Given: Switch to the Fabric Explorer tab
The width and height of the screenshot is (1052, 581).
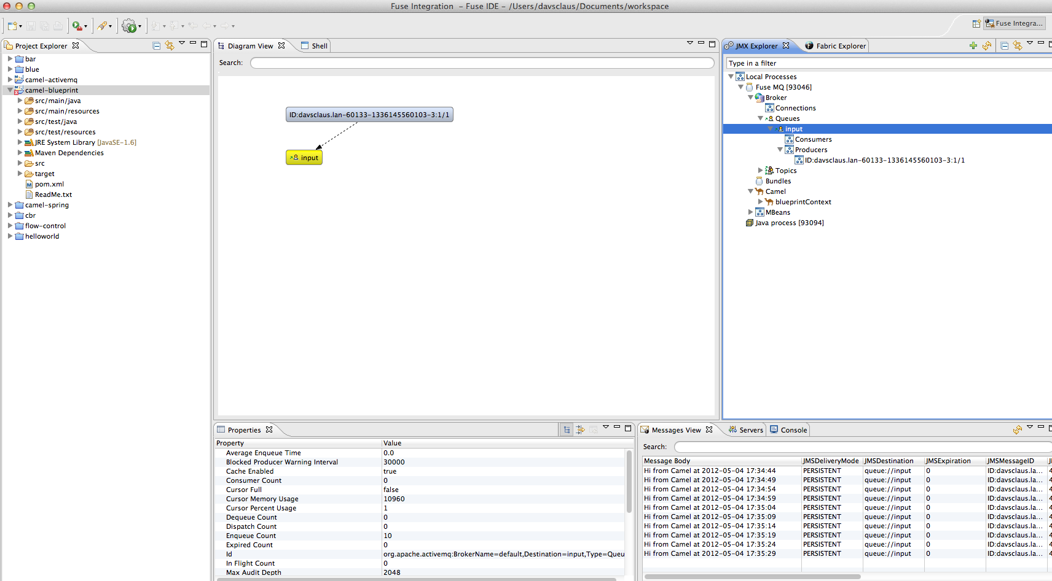Looking at the screenshot, I should tap(835, 46).
